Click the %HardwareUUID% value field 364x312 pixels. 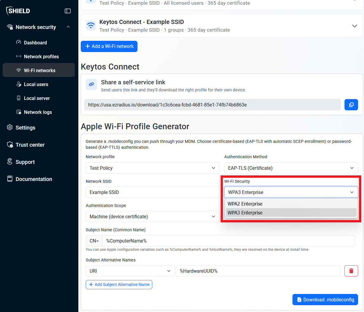258,271
